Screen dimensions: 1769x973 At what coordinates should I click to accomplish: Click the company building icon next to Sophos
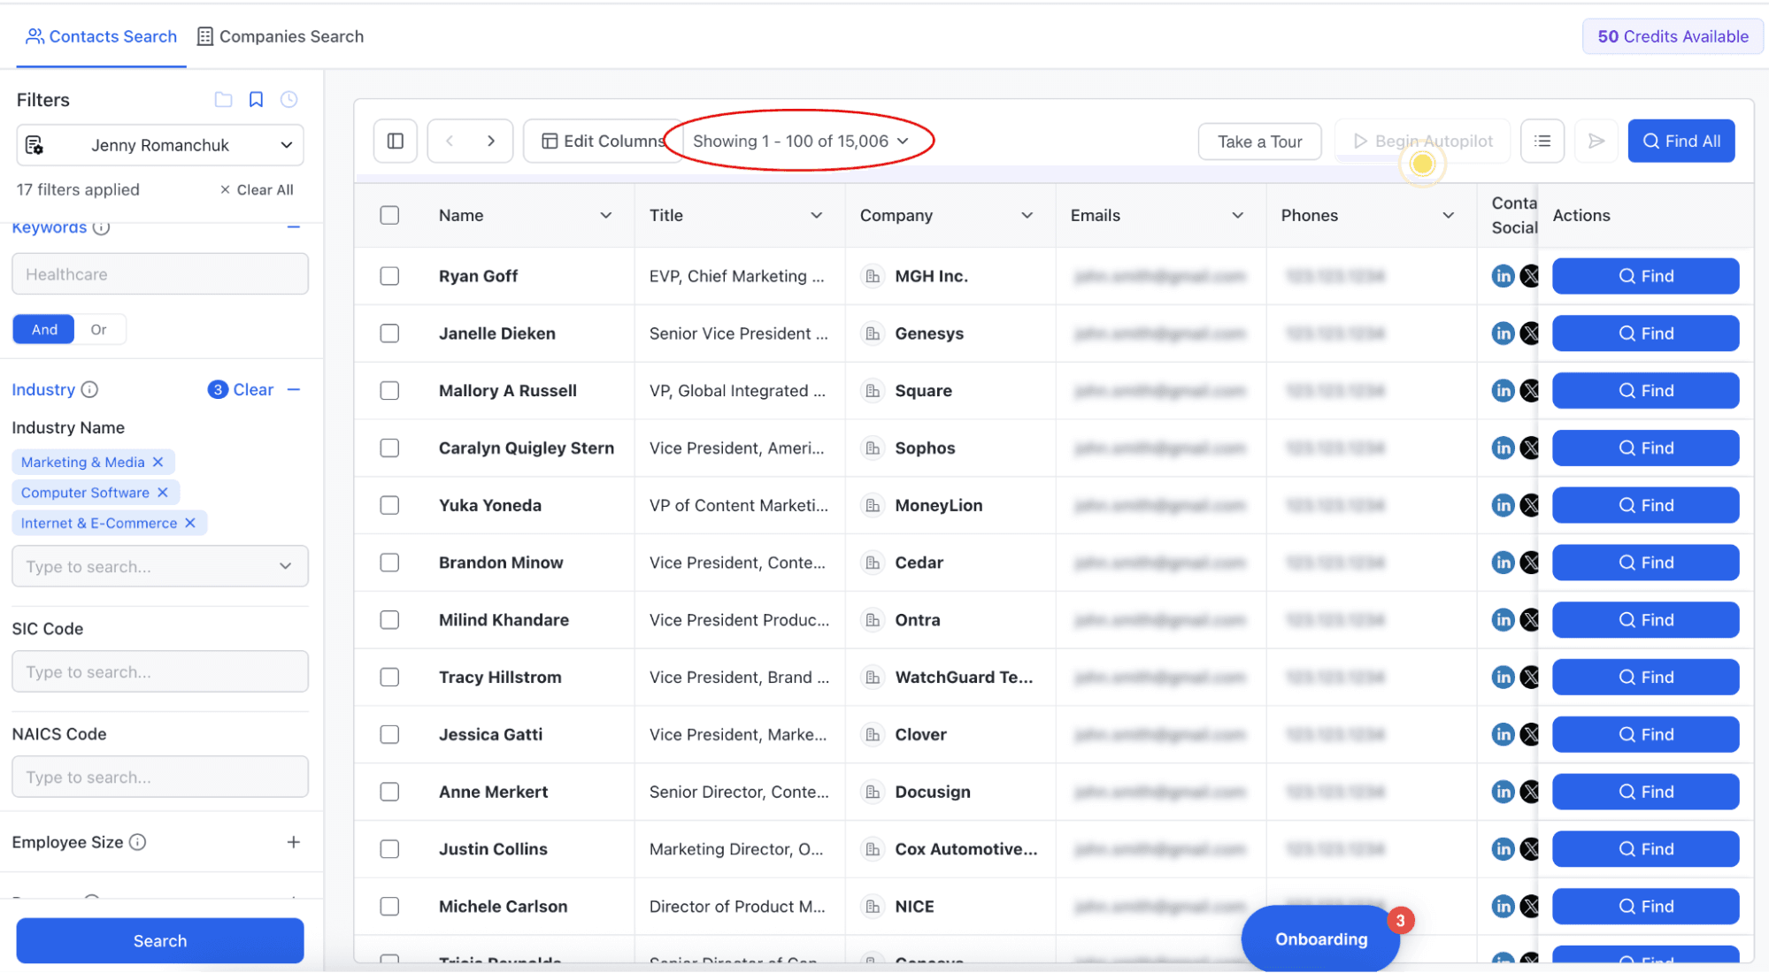pos(873,448)
